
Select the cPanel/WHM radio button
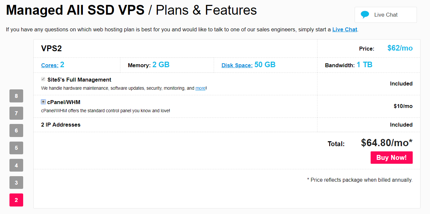43,101
